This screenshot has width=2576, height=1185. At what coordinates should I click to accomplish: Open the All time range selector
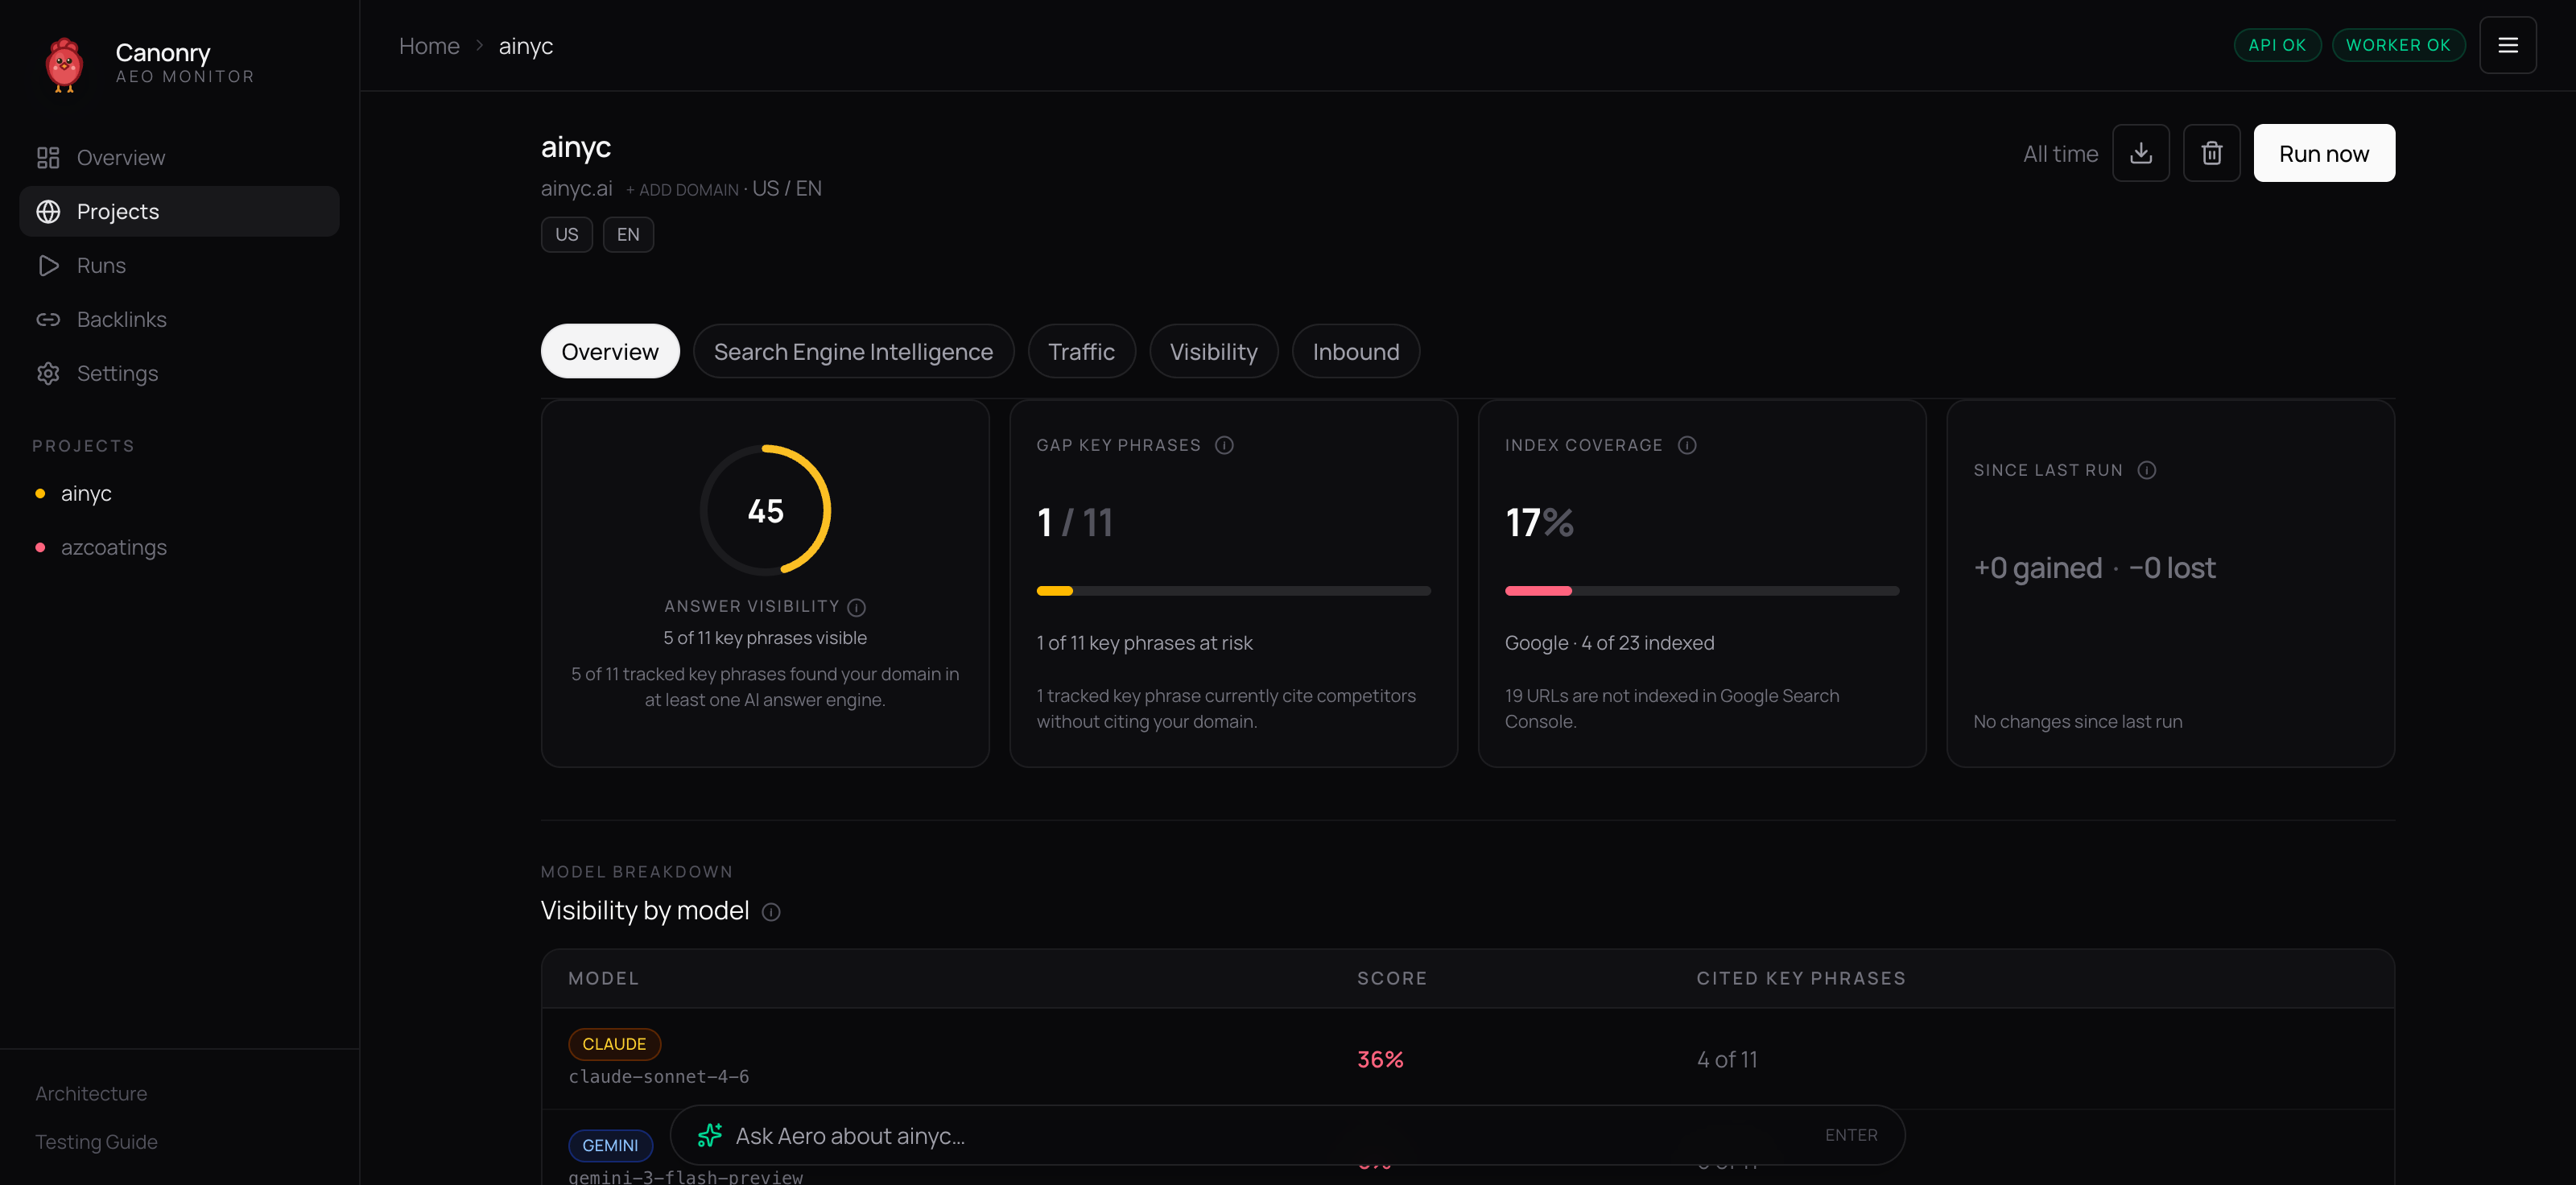pos(2061,153)
